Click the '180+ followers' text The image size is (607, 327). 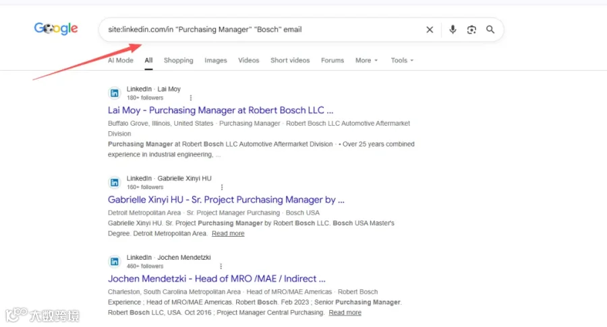click(x=145, y=98)
